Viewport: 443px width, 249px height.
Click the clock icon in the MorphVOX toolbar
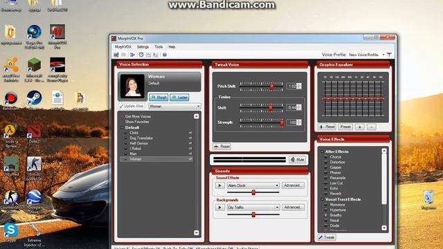[x=141, y=55]
